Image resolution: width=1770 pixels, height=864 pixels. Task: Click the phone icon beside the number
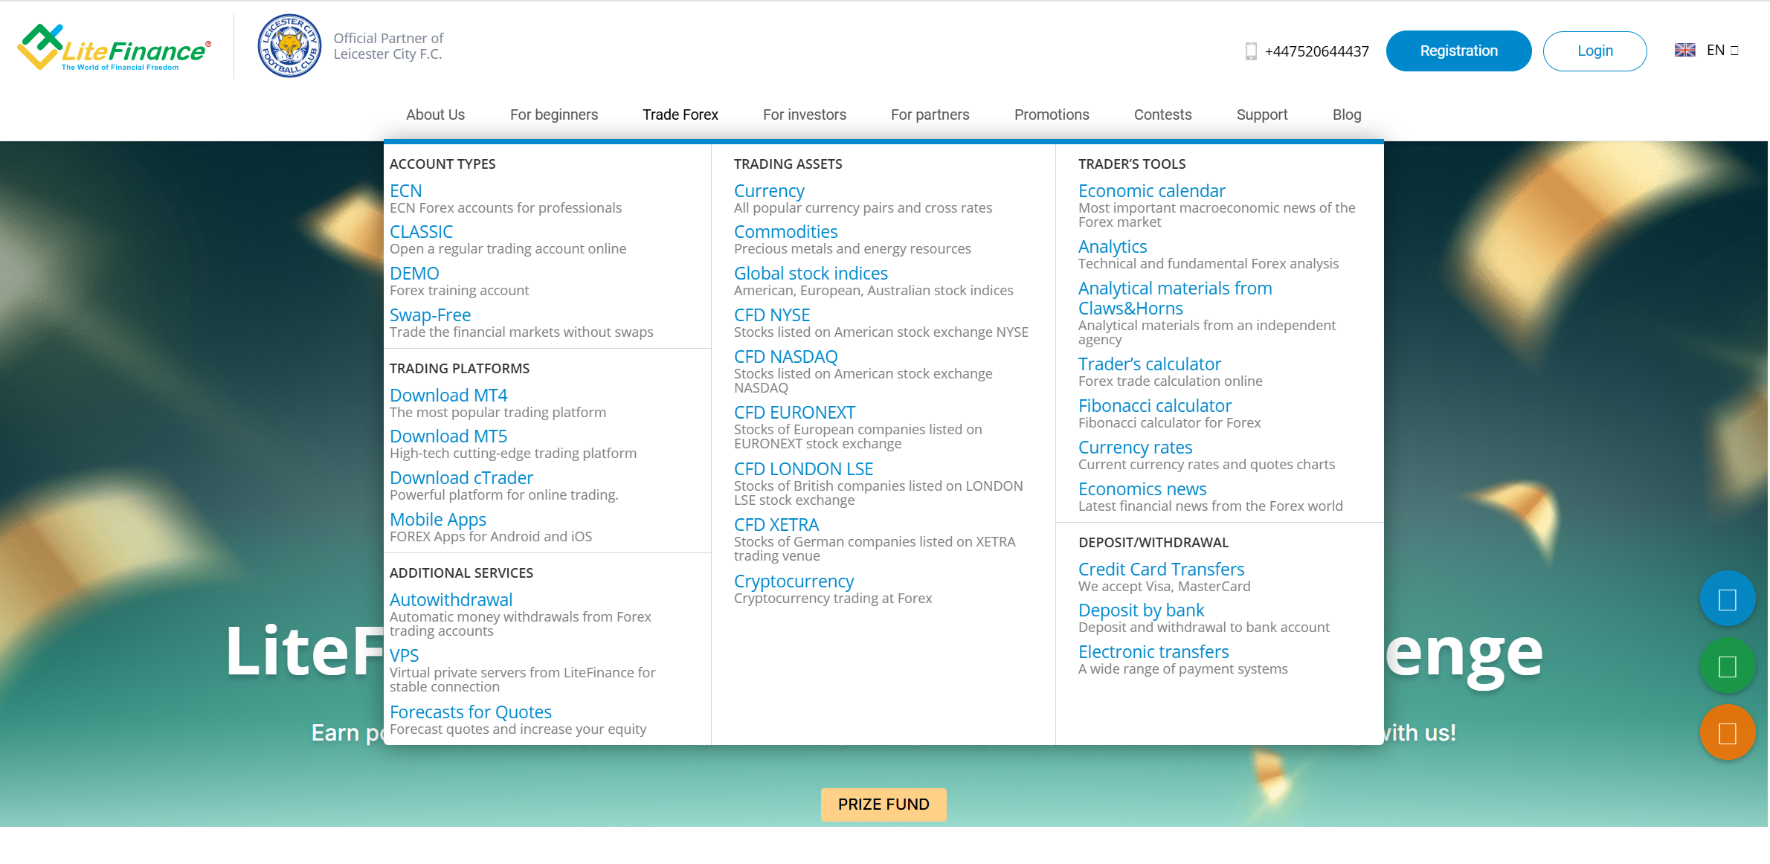point(1251,51)
